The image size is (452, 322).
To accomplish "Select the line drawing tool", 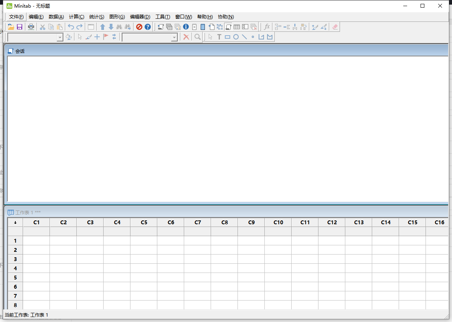I will click(x=244, y=37).
